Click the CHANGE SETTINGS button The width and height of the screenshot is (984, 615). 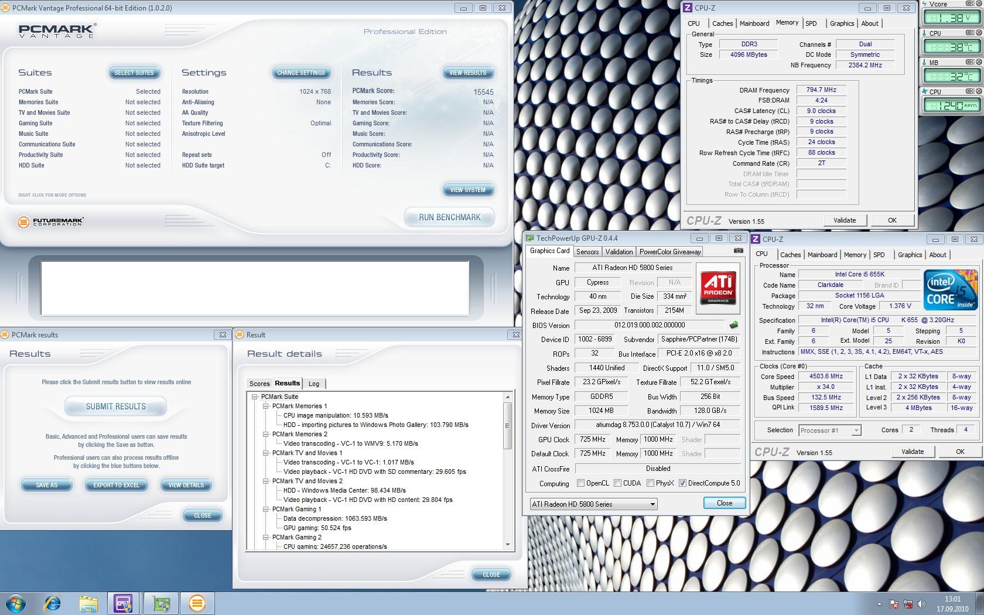point(301,73)
